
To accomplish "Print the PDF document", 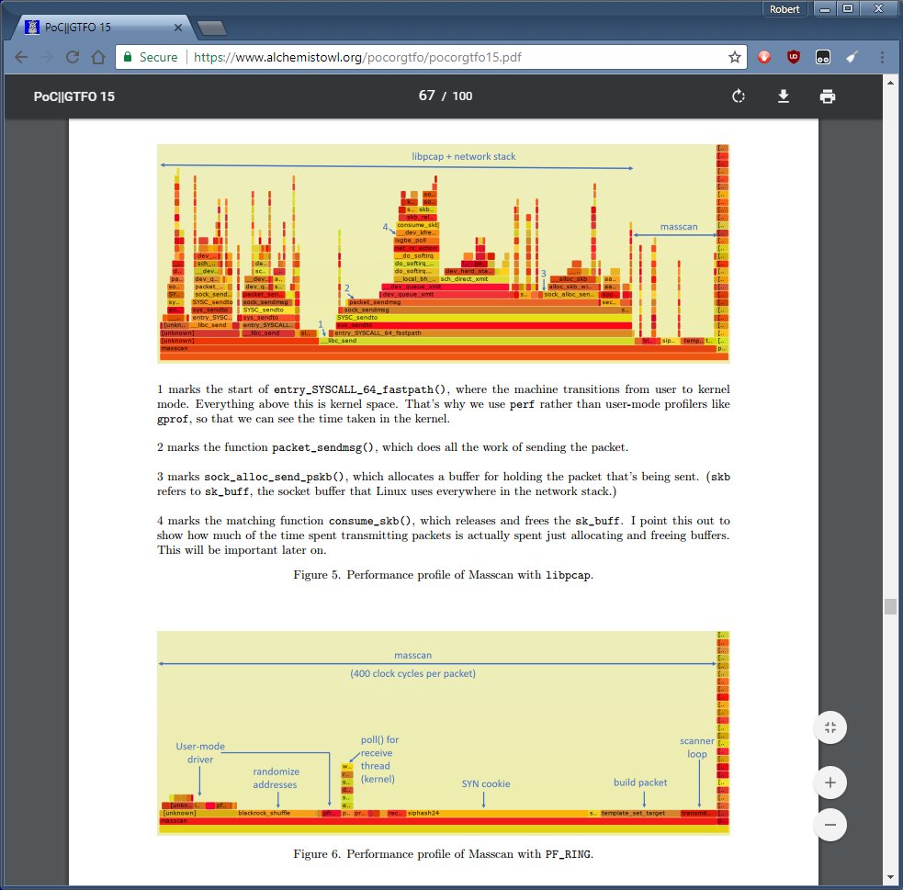I will (828, 96).
